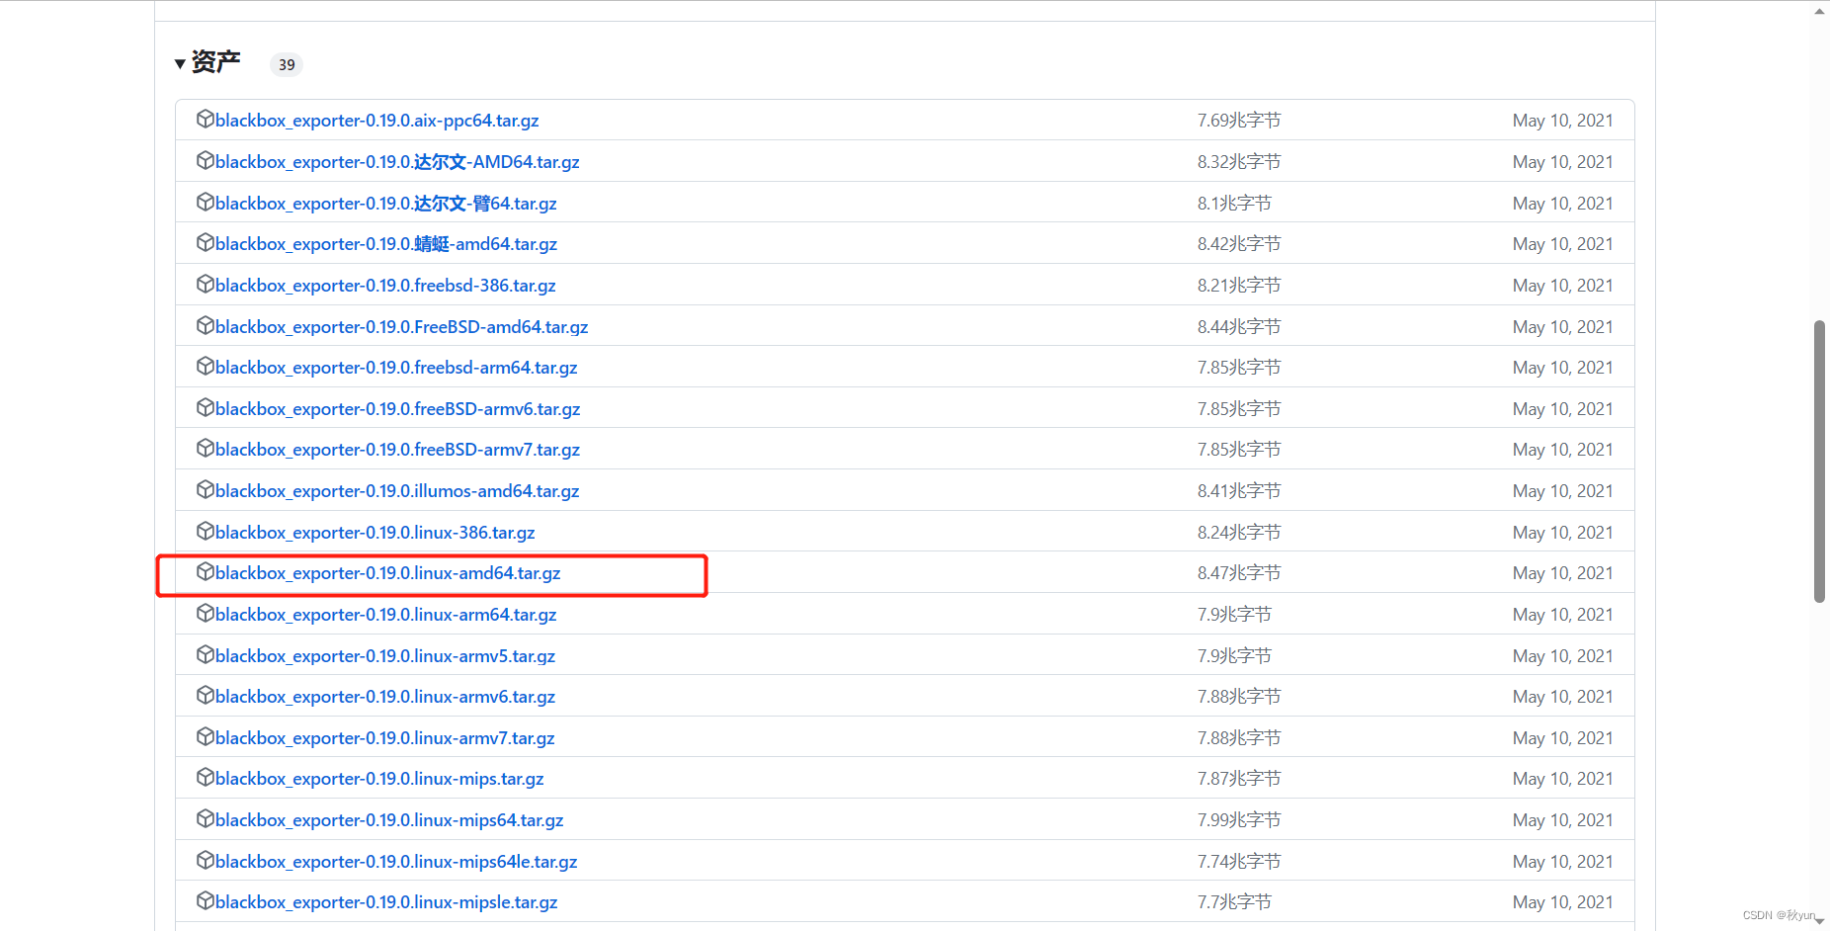Download blackbox_exporter-0.19.0.linux-armv7.tar.gz
Viewport: 1830px width, 931px height.
(x=385, y=738)
